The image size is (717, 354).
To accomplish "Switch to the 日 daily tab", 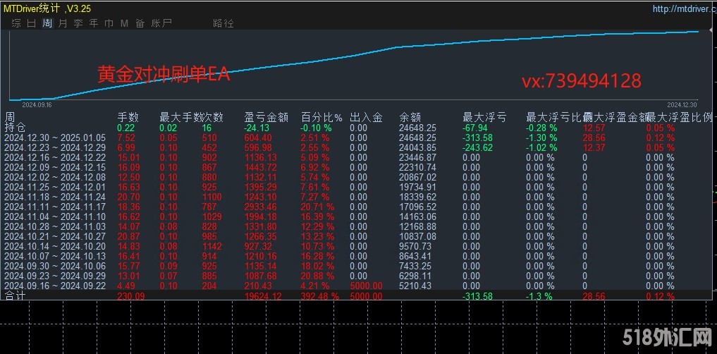I will pos(32,23).
